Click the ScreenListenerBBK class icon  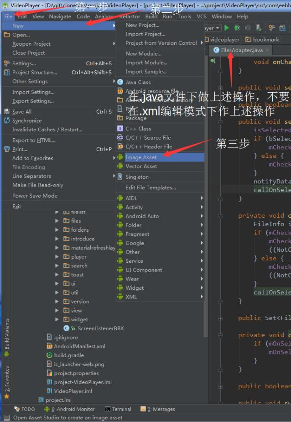(66, 328)
